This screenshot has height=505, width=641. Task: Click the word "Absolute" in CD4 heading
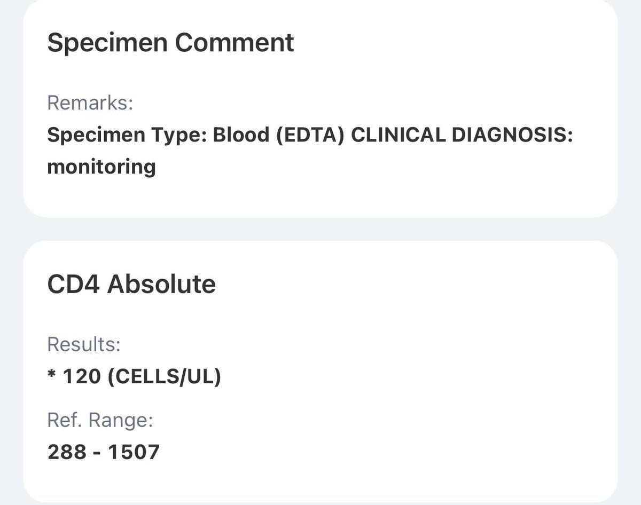click(x=161, y=284)
